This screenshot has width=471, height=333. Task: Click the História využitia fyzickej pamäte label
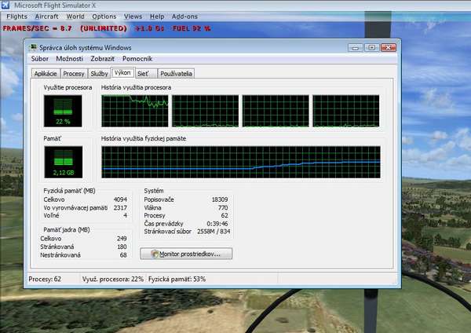pos(144,138)
